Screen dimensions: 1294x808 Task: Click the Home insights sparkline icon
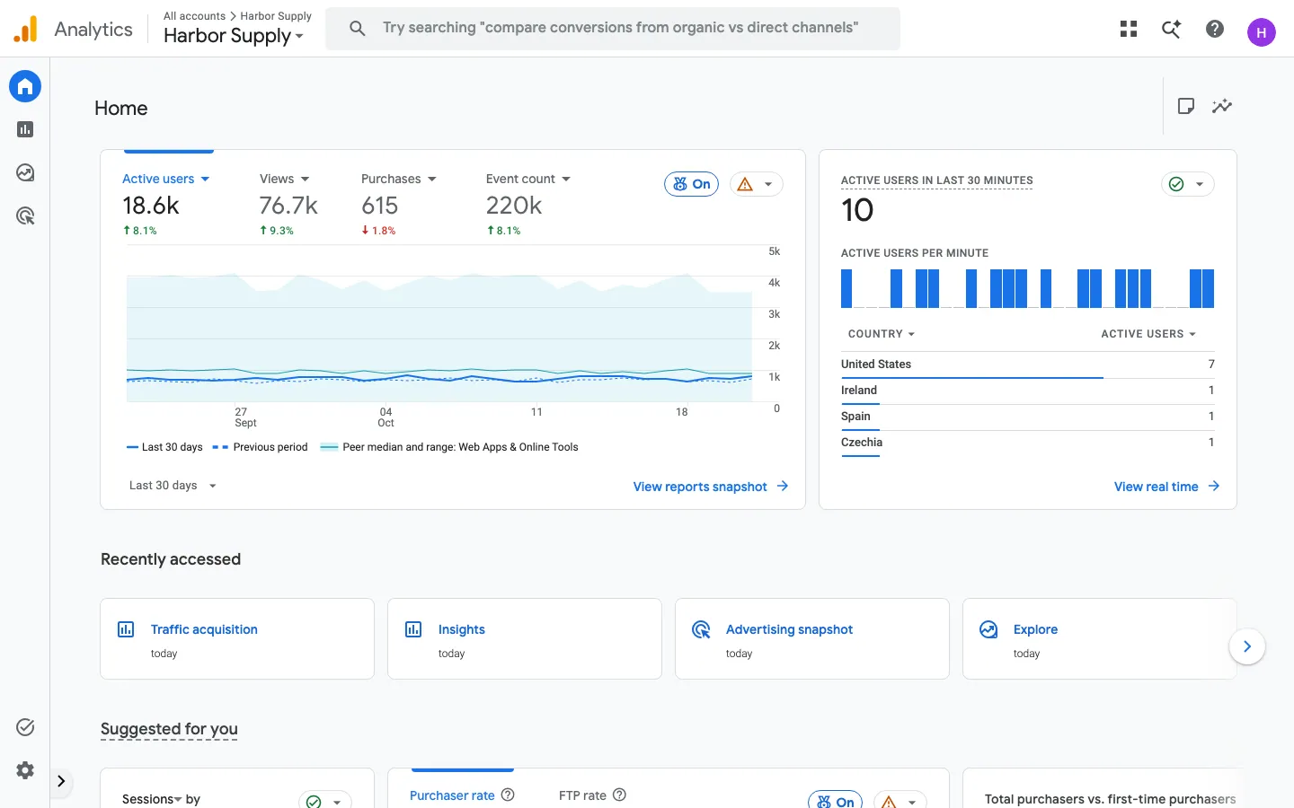(1222, 106)
